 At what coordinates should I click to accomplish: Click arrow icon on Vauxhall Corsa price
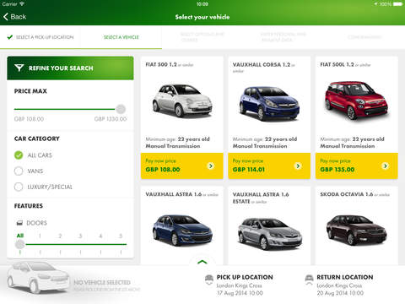click(x=298, y=166)
